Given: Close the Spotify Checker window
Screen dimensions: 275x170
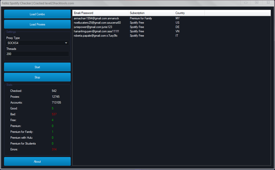Looking at the screenshot, I should click(268, 3).
